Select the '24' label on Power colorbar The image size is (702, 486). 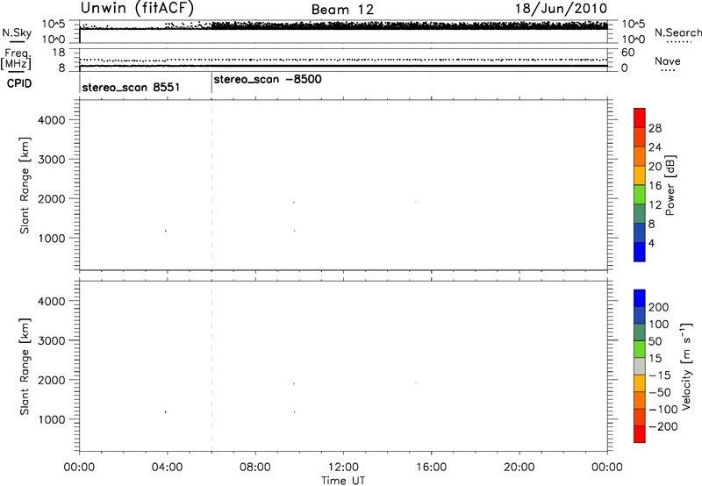655,147
